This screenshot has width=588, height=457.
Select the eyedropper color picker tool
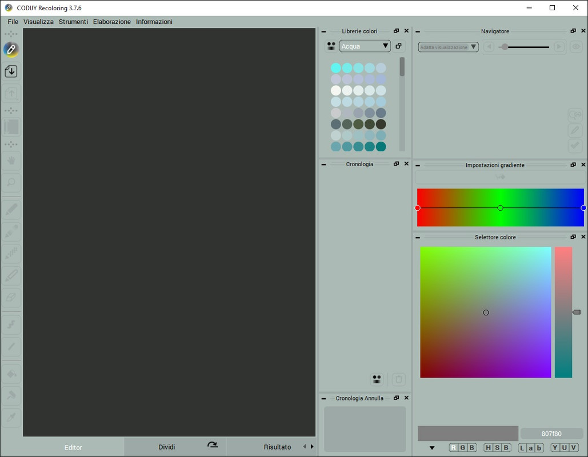[11, 417]
